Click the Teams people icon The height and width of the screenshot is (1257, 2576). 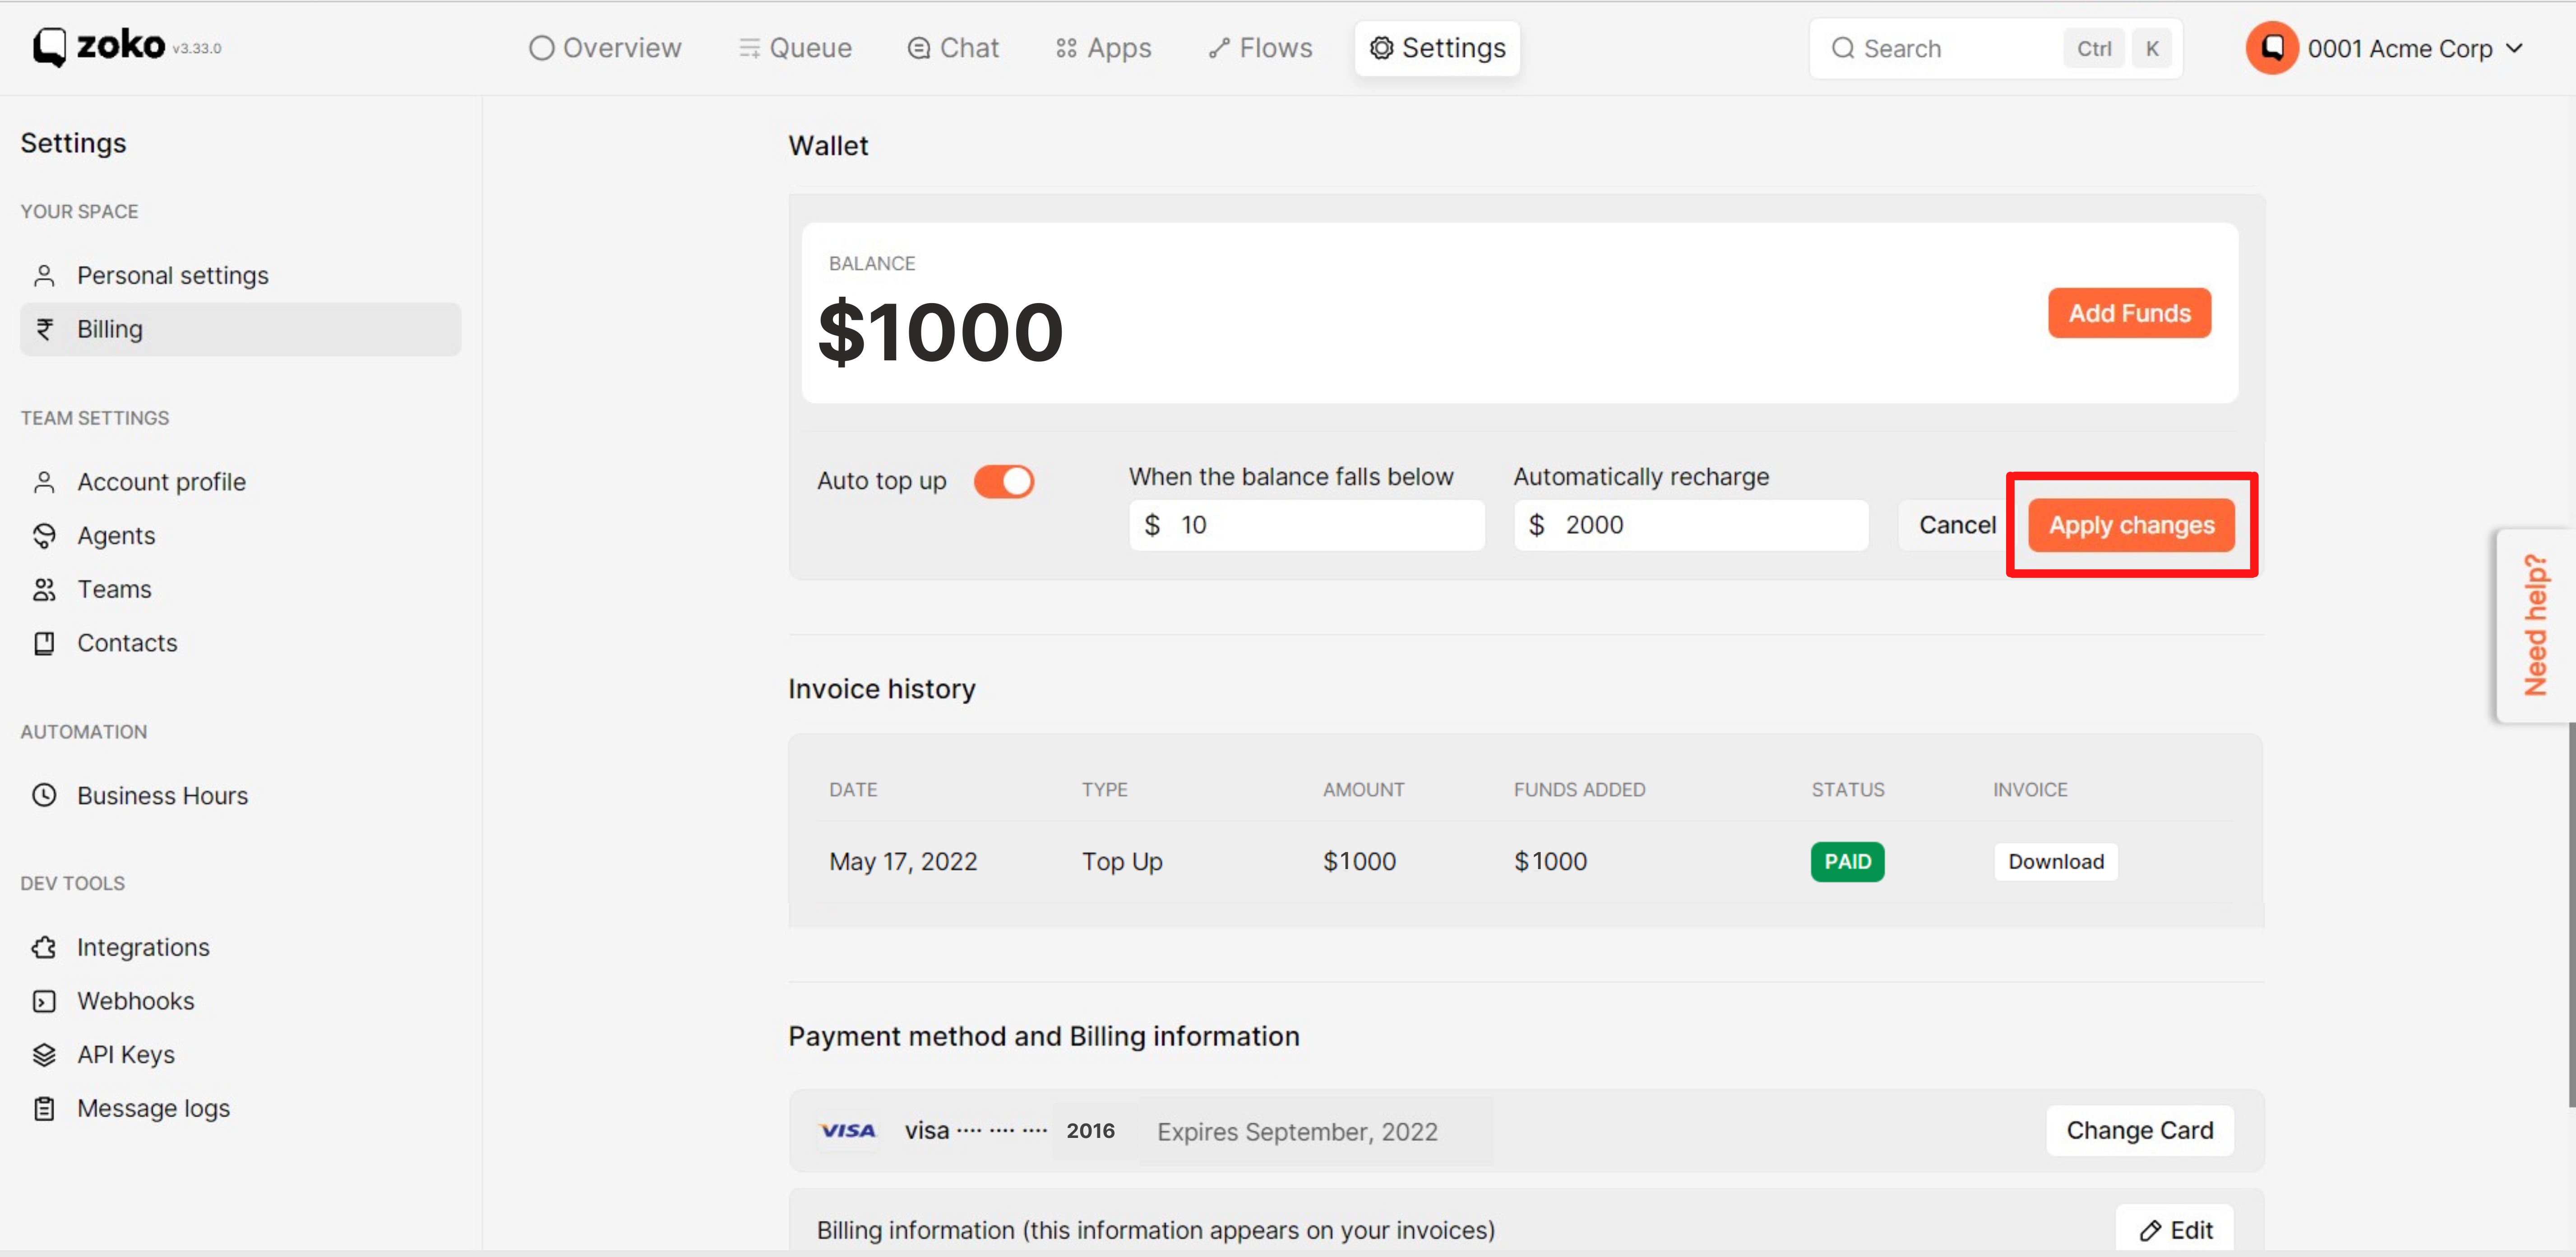click(44, 589)
